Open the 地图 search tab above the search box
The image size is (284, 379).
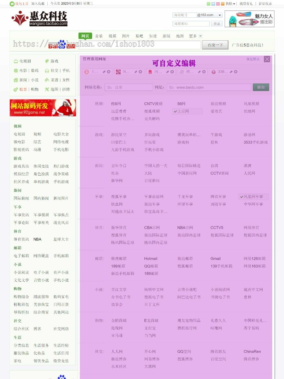coord(180,36)
